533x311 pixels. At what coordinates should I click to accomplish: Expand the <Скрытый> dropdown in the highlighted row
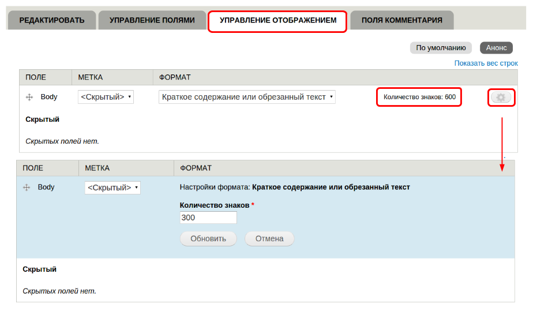pos(112,188)
